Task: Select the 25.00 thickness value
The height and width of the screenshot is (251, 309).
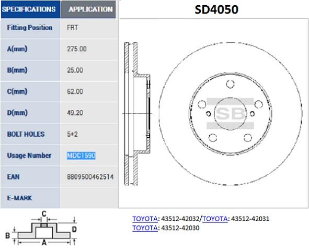Action: [x=75, y=70]
